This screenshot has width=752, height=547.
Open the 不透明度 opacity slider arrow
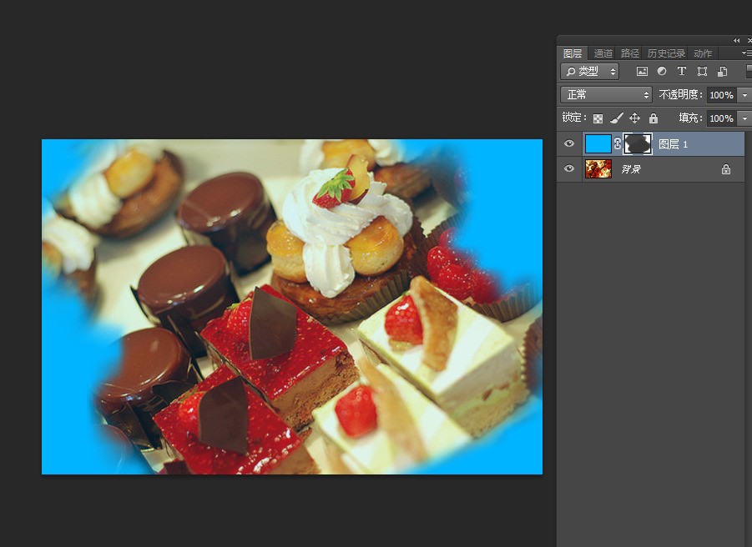[x=744, y=95]
